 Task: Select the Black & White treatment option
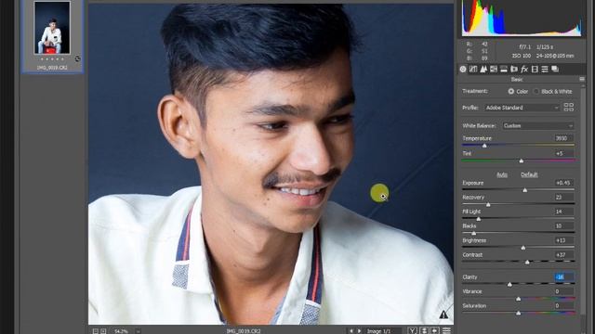click(536, 91)
